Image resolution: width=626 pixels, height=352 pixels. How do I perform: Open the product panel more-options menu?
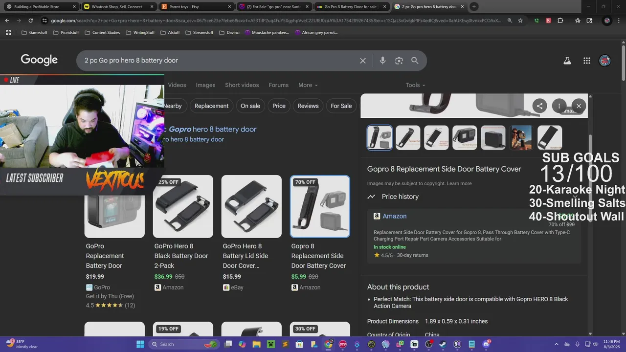[x=559, y=106]
